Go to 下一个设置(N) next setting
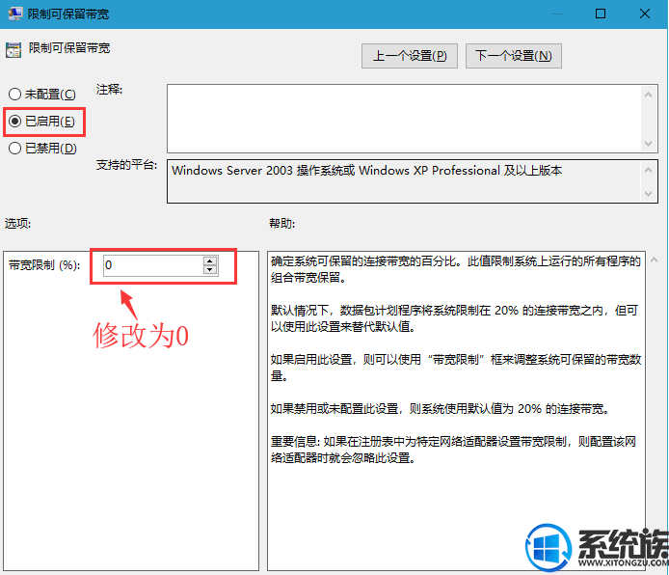 [513, 56]
